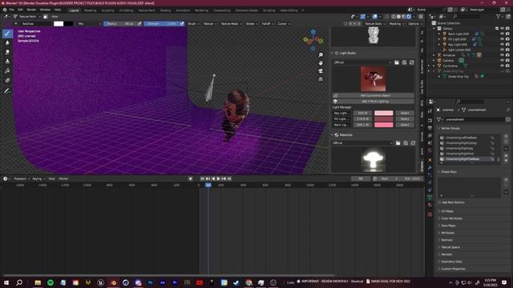Toggle Camera viewport visibility eye

tap(503, 61)
